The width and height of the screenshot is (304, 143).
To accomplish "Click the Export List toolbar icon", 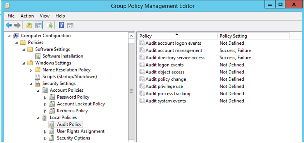I will (x=49, y=25).
